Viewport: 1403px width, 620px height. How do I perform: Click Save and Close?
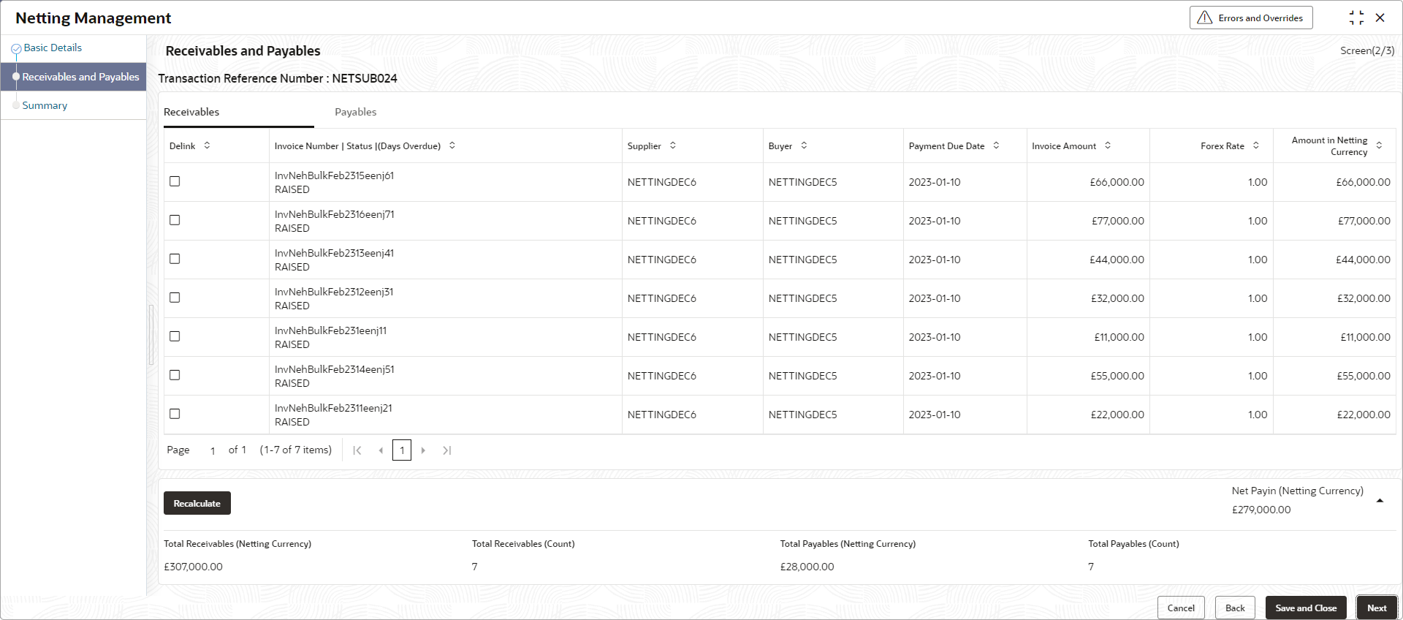[x=1306, y=608]
